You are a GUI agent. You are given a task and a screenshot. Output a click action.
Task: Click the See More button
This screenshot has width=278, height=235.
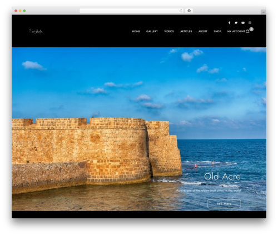pos(224,204)
